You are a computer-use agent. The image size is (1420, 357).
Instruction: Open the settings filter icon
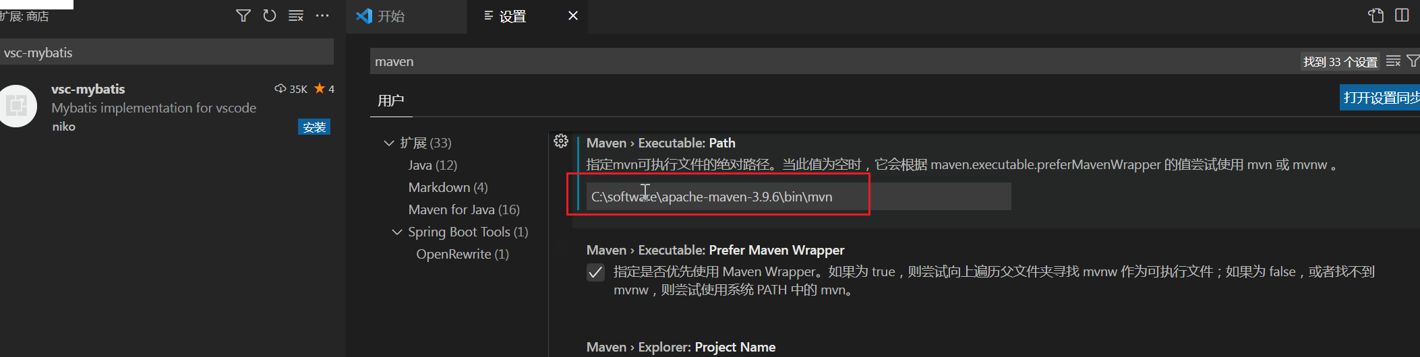[1413, 61]
